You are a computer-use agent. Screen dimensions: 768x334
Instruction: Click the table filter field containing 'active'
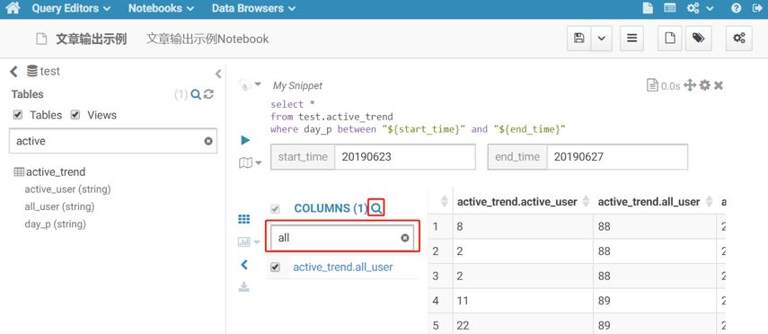coord(112,141)
